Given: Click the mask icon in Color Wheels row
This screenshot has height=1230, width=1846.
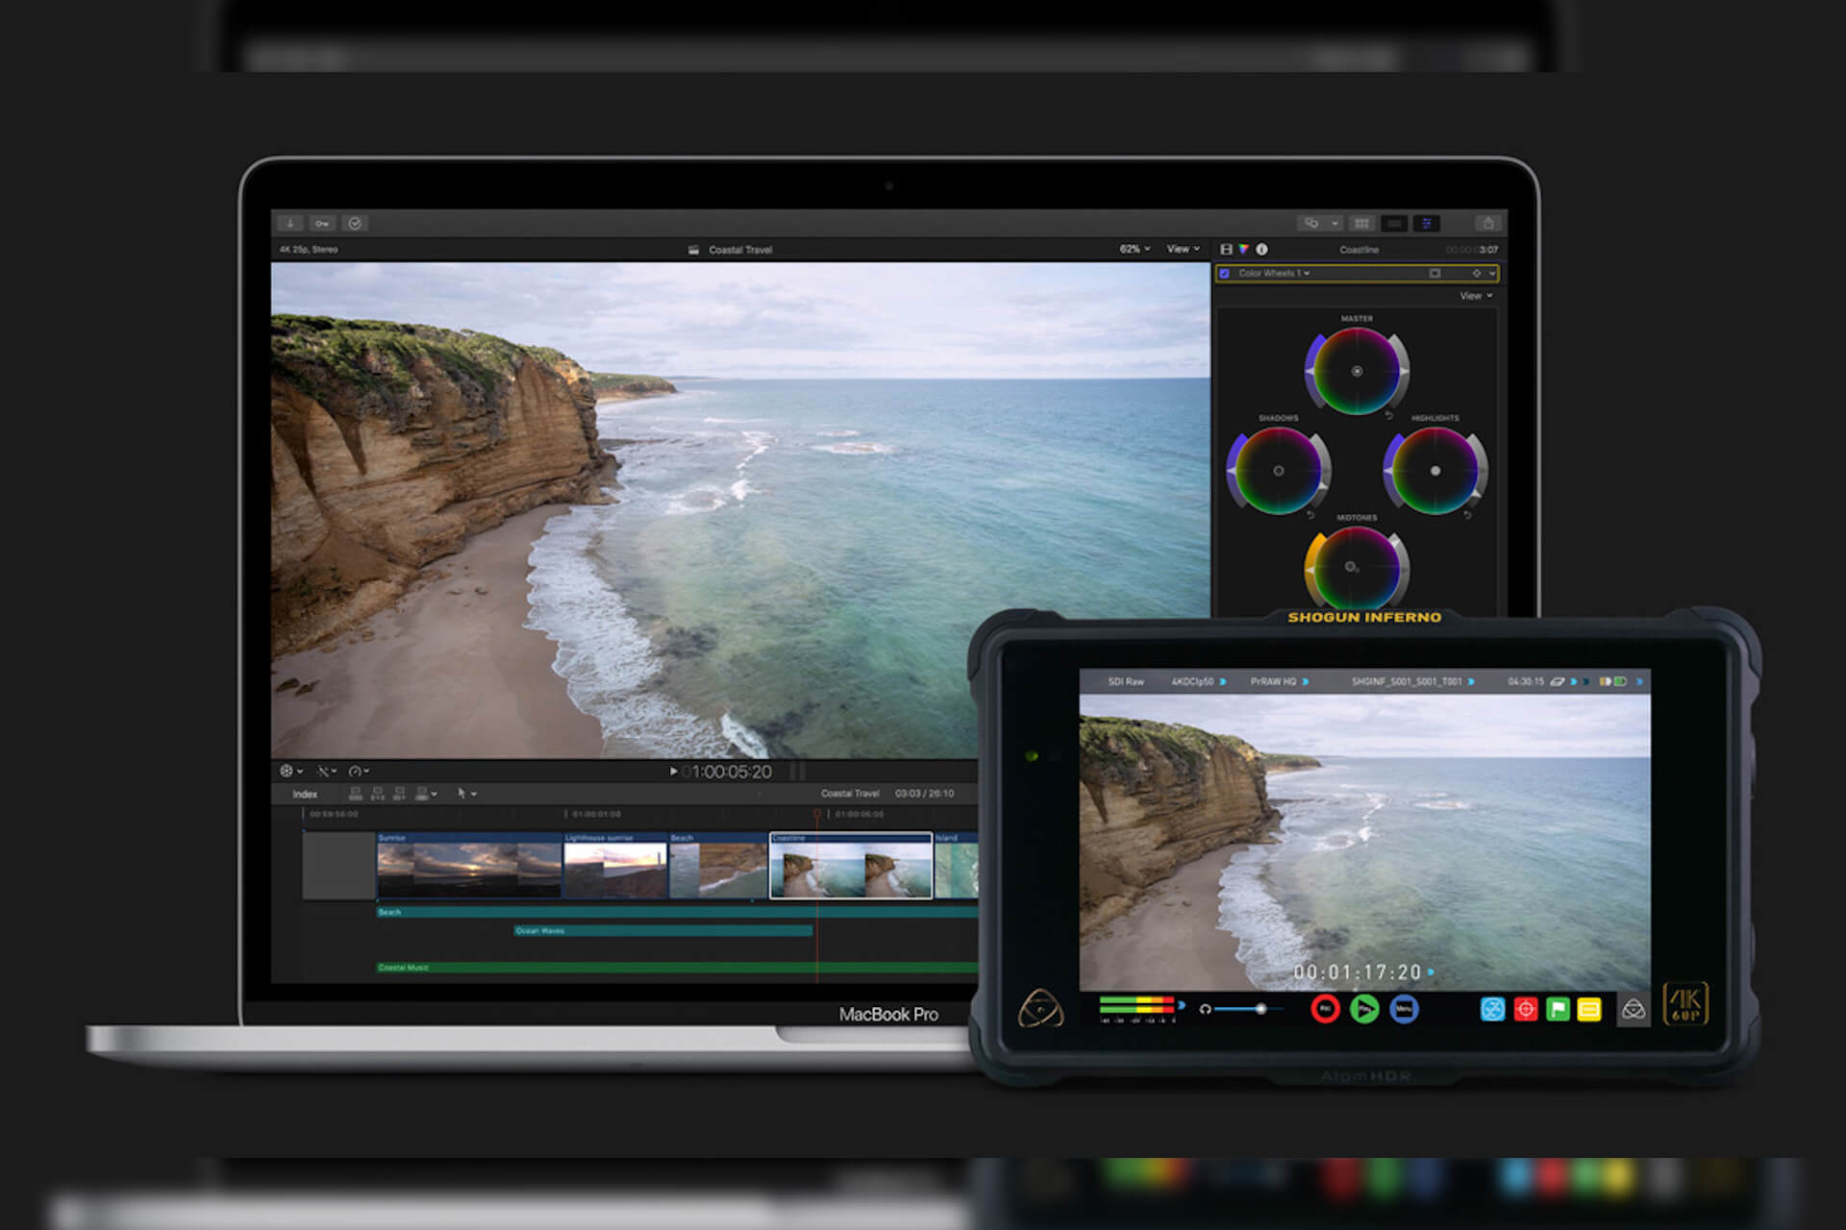Looking at the screenshot, I should coord(1434,274).
